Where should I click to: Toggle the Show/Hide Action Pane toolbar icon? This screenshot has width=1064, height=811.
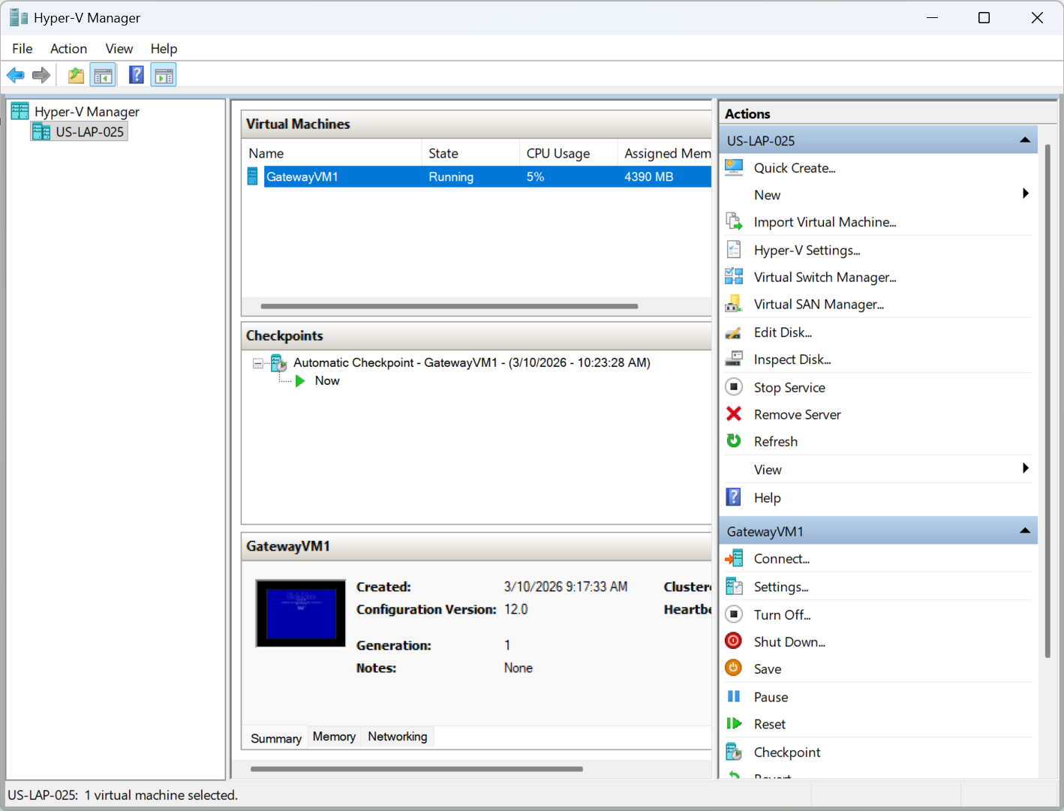click(164, 75)
